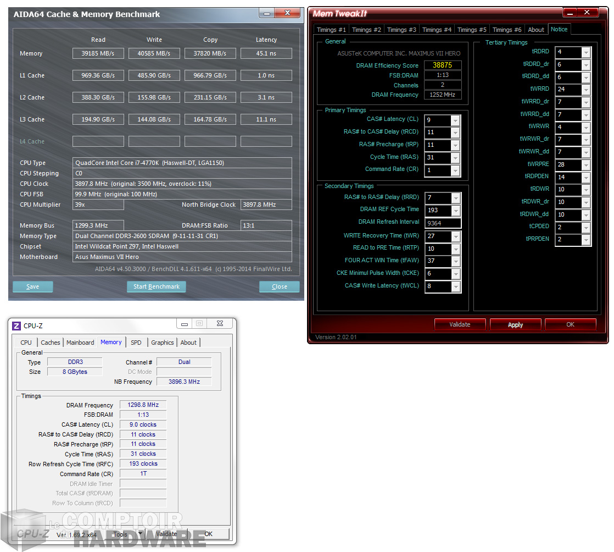Image resolution: width=614 pixels, height=552 pixels.
Task: Open the CAS# Latency (CL) dropdown
Action: (455, 120)
